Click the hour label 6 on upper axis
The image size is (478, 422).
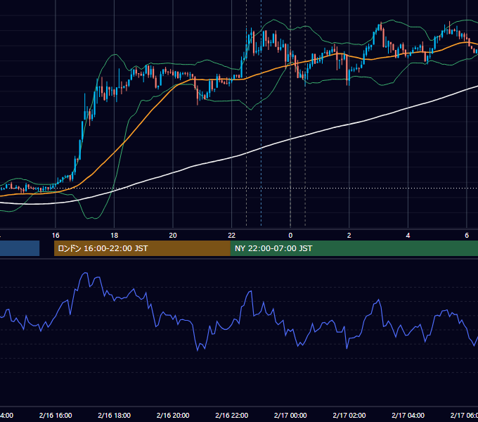467,236
